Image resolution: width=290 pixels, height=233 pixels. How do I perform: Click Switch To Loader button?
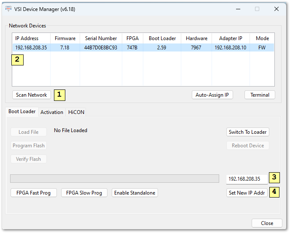point(248,132)
